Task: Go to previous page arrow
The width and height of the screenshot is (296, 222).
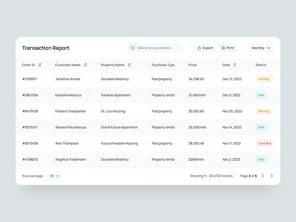Action: click(263, 176)
